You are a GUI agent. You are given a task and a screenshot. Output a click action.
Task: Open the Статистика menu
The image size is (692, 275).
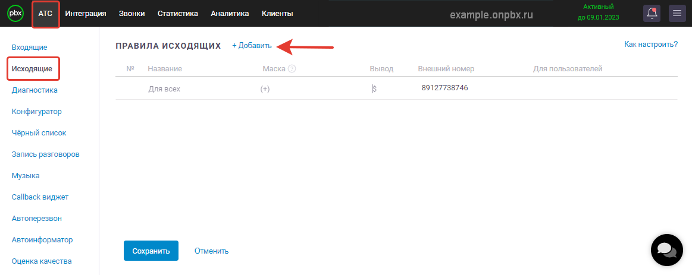click(x=178, y=14)
